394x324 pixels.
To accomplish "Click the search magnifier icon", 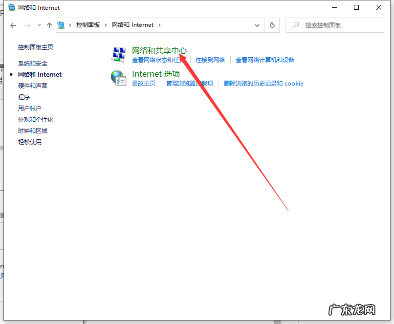I will (x=296, y=25).
